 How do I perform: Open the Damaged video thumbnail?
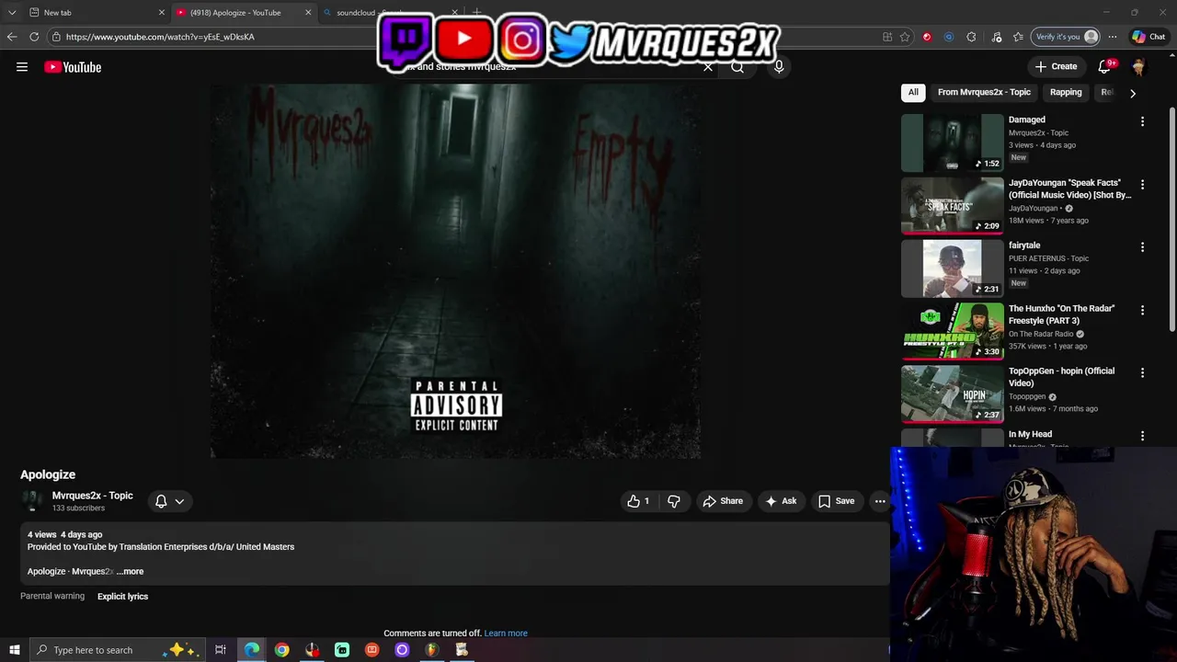[x=953, y=143]
